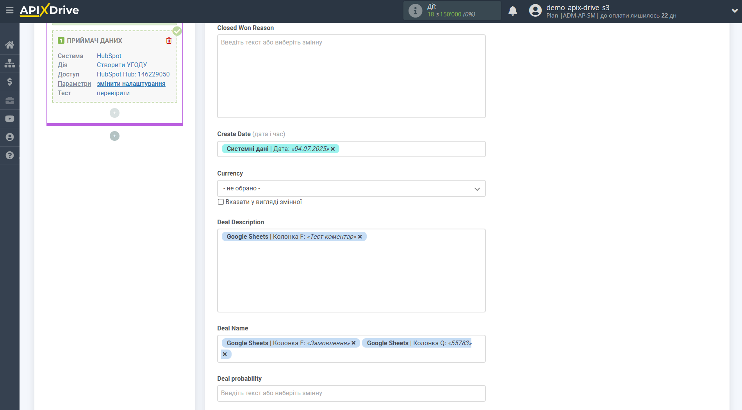Click the 'Currency' field label
The height and width of the screenshot is (410, 742).
click(x=230, y=174)
